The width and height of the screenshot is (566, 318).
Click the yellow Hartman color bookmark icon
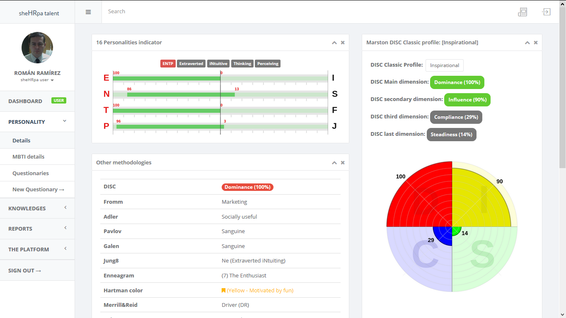tap(224, 291)
